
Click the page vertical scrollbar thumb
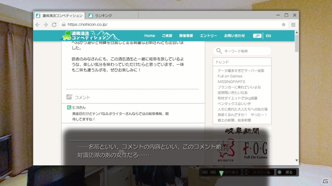(x=297, y=43)
